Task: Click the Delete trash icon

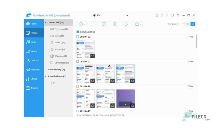Action: click(115, 24)
